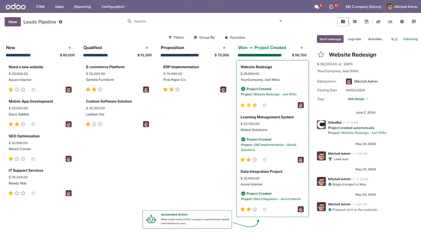This screenshot has width=421, height=240.
Task: Set third priority star on Data Integration Project
Action: click(x=255, y=210)
